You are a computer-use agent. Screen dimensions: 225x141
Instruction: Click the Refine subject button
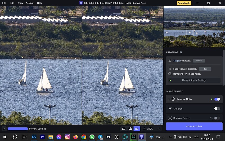[199, 61]
